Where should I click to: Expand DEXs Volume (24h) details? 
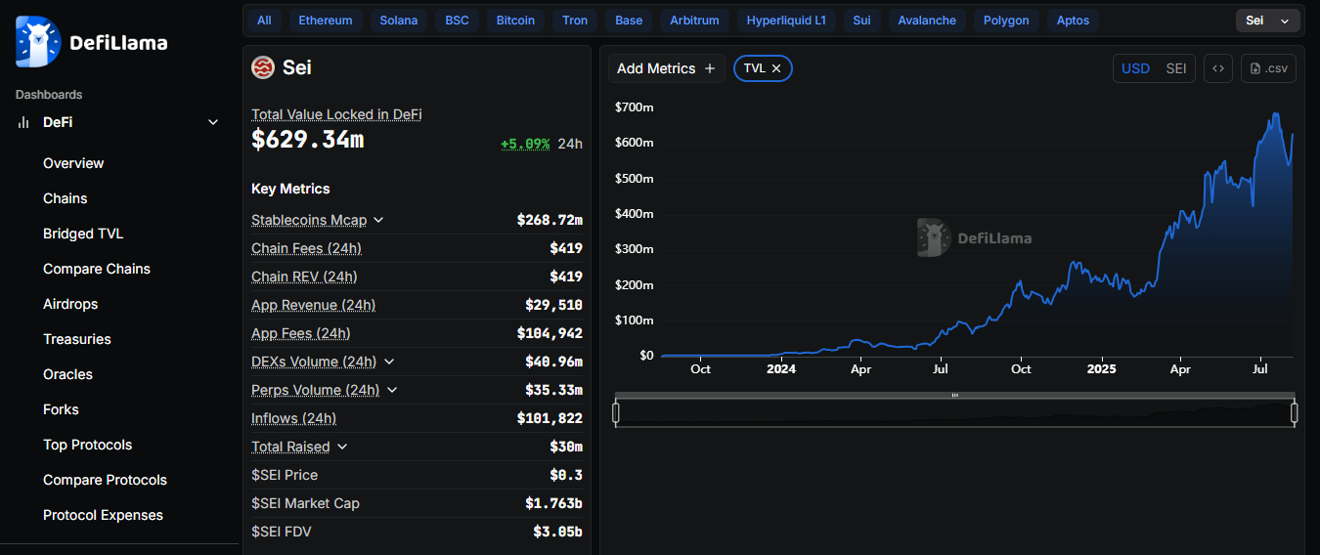pyautogui.click(x=389, y=362)
